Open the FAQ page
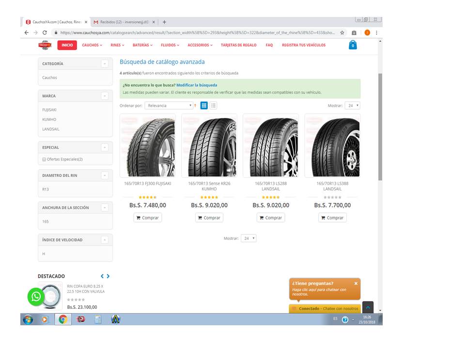465x348 pixels. pyautogui.click(x=269, y=45)
